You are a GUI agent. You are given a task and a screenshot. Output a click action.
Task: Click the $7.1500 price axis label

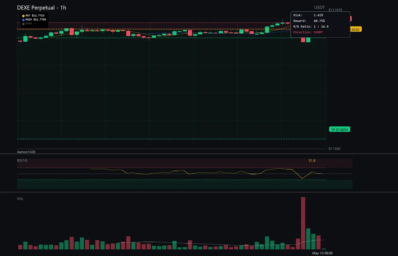pos(334,149)
